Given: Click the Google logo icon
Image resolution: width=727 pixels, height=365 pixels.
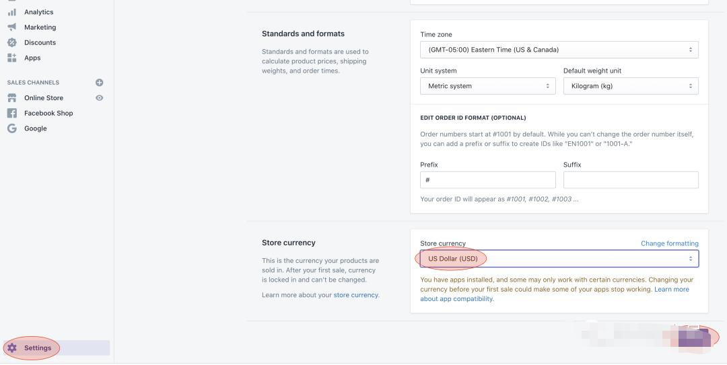Looking at the screenshot, I should (x=11, y=128).
